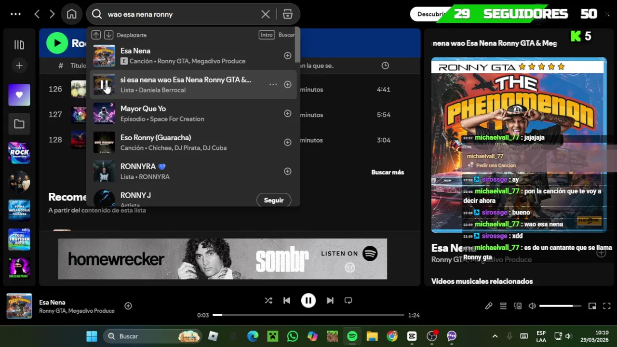Adjust the Spotify volume slider

click(560, 306)
